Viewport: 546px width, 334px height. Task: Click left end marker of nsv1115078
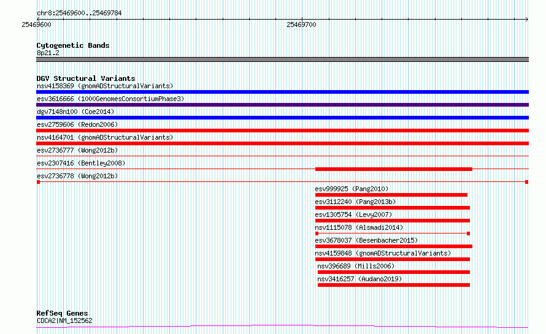(x=317, y=233)
